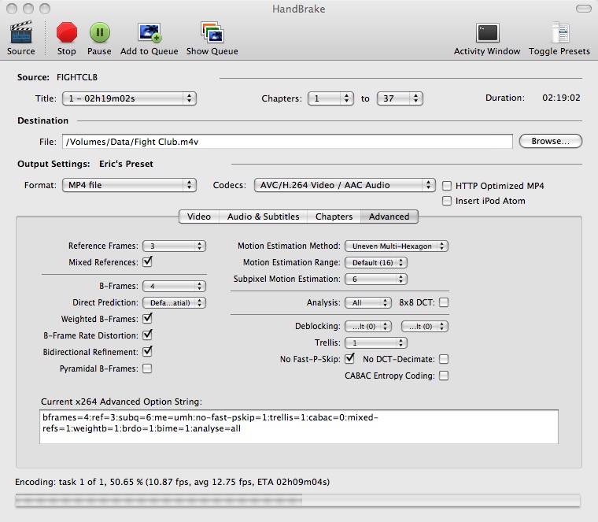Click the FIGHTCLB source name

point(77,77)
